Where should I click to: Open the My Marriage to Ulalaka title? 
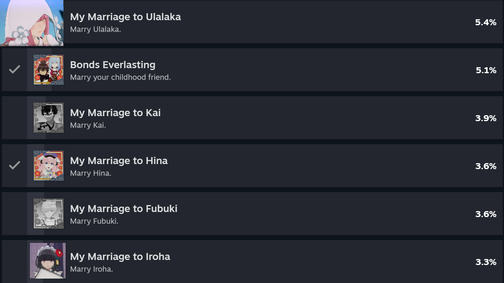point(126,17)
